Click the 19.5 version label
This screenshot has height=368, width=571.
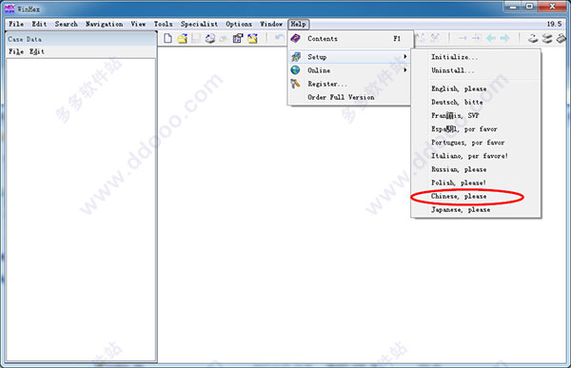554,24
